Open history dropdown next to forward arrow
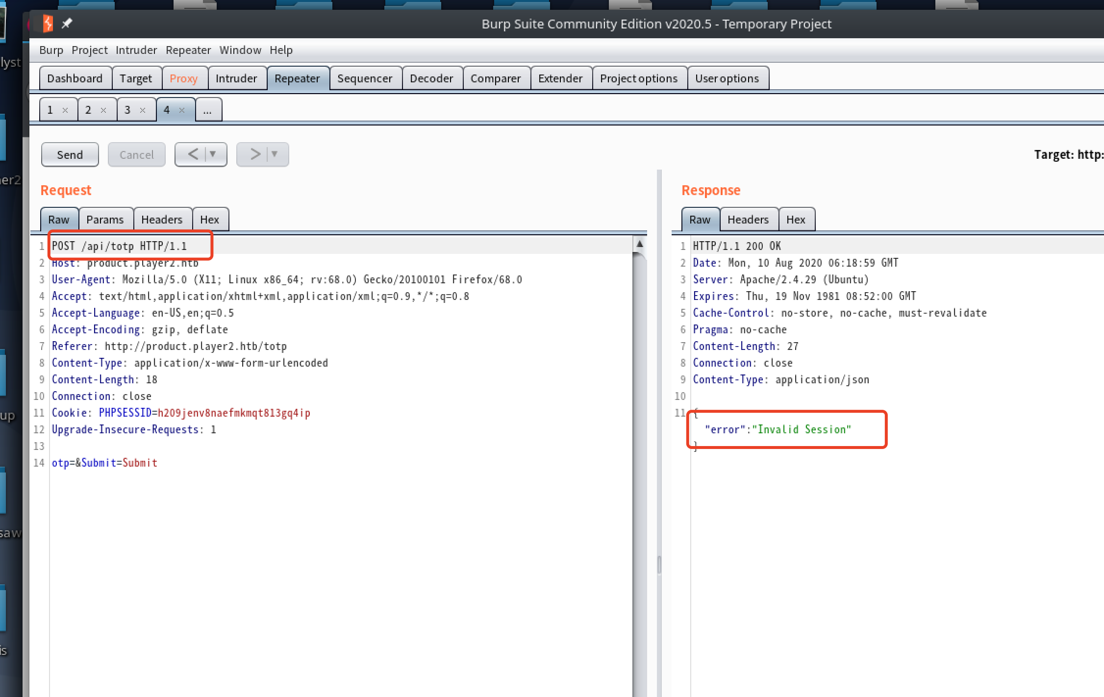Viewport: 1104px width, 697px height. 275,154
